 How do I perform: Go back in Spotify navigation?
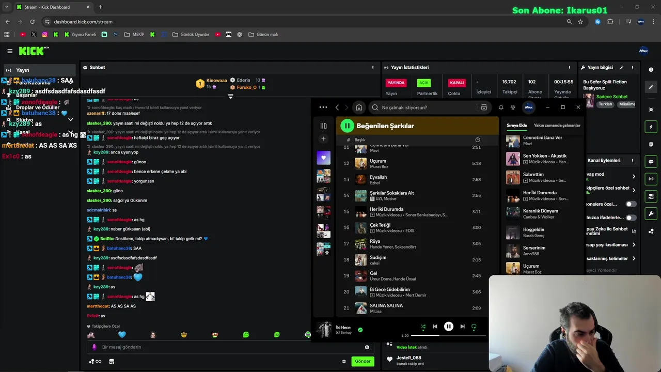[x=337, y=107]
